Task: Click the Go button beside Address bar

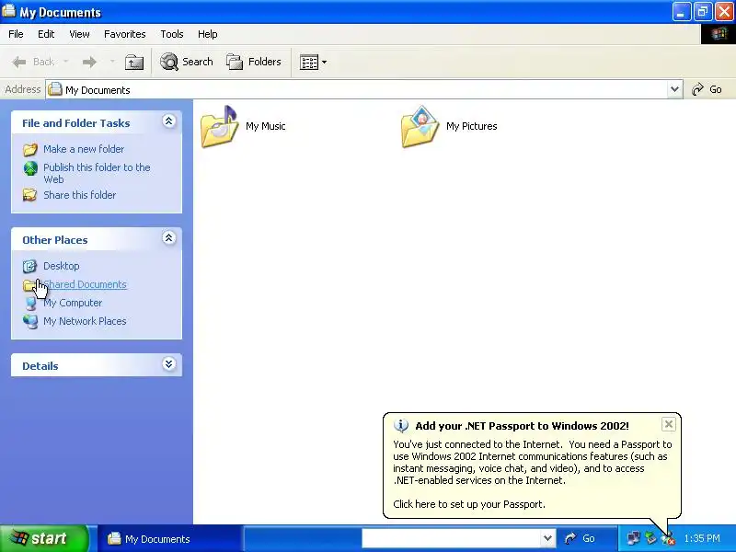Action: (x=707, y=89)
